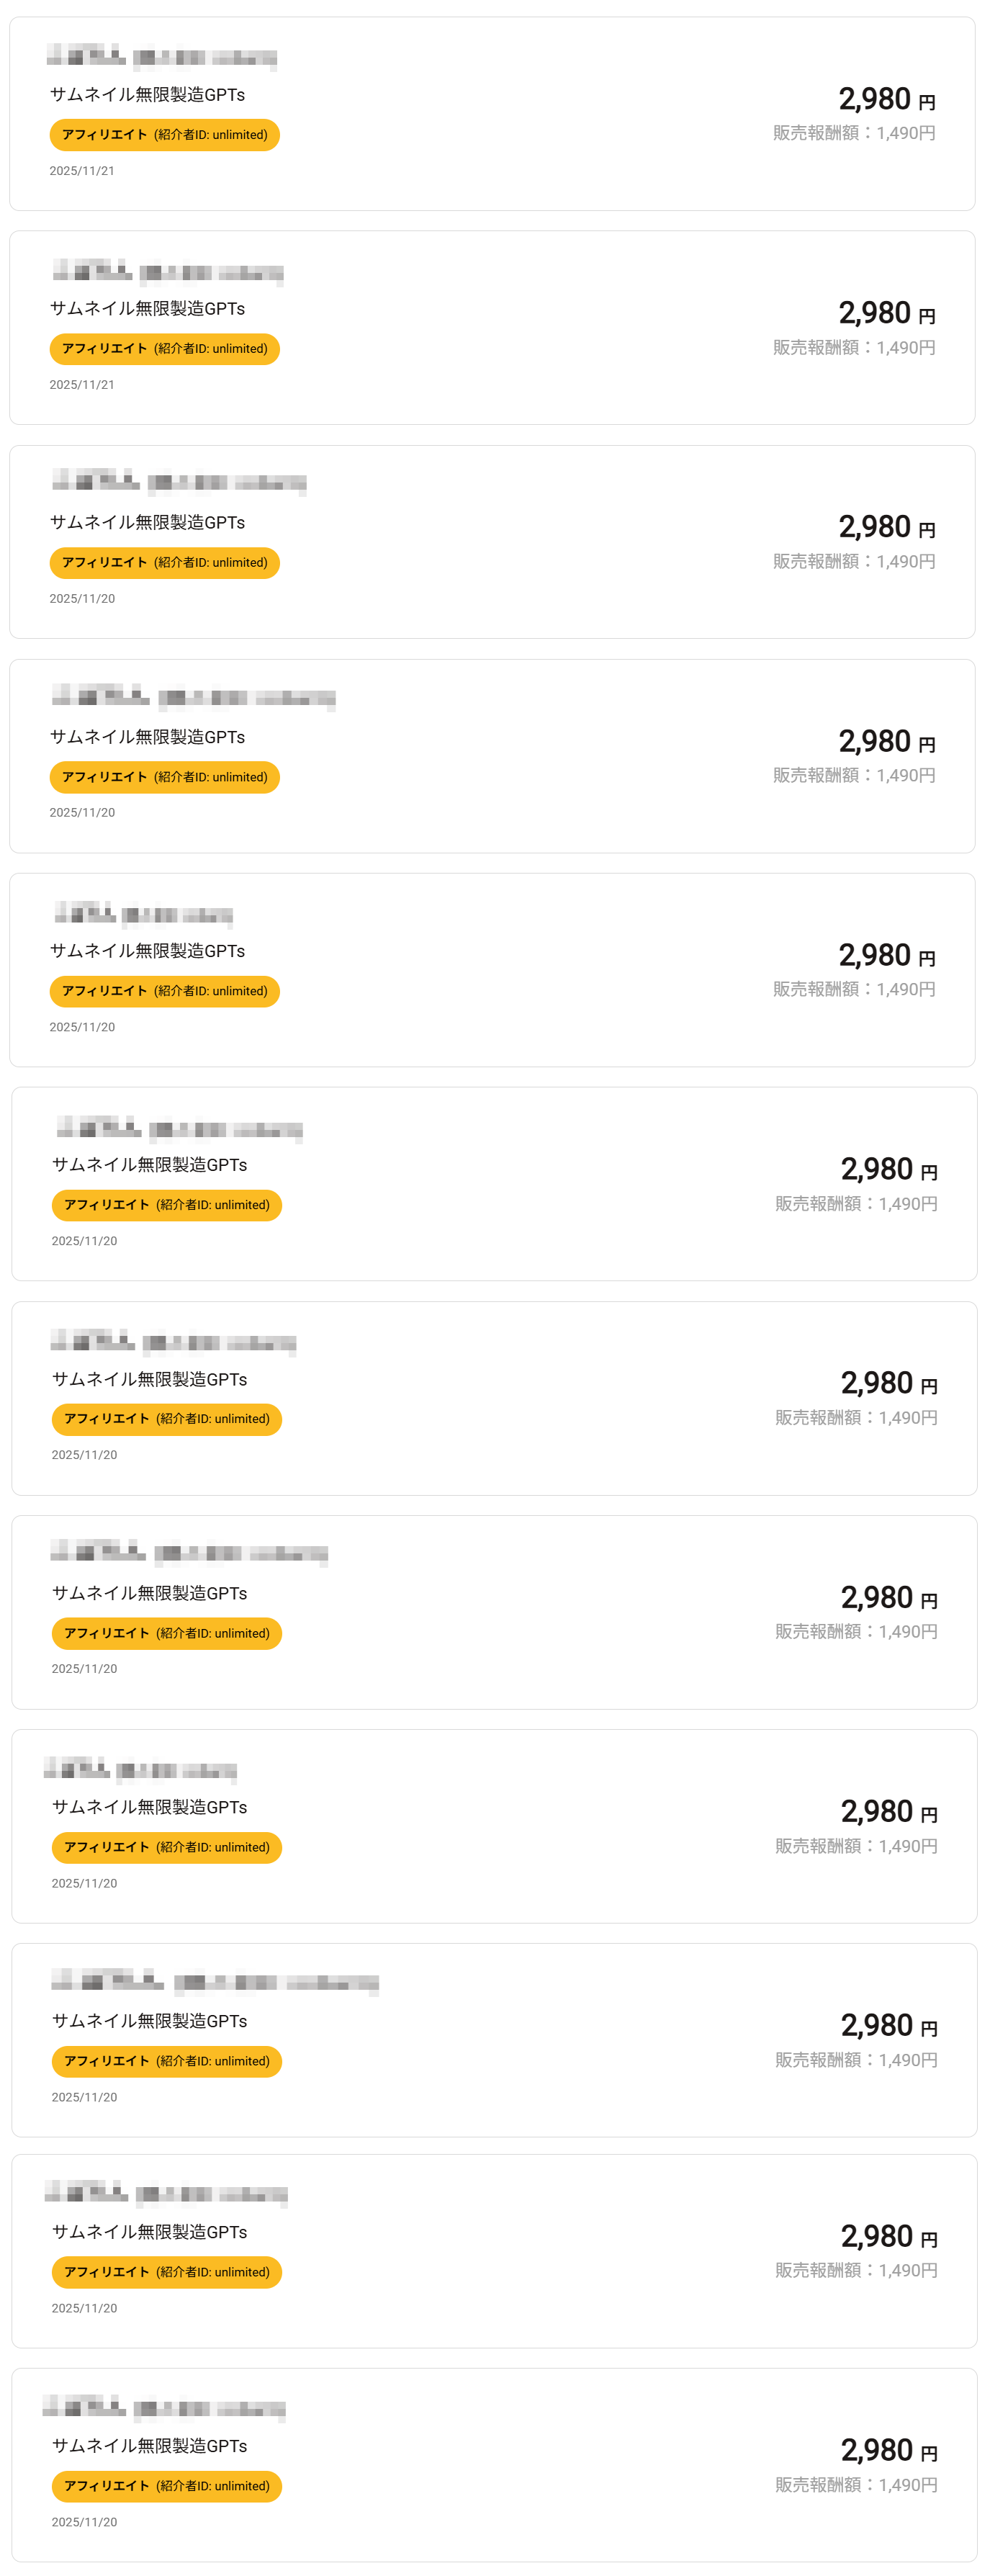Select the second card's 2025/11/21 date
The width and height of the screenshot is (990, 2576).
(x=82, y=385)
